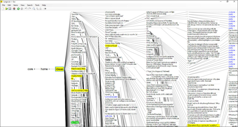Select the yellow Otqjfke Rkhfcu node
The width and height of the screenshot is (238, 127).
click(77, 76)
